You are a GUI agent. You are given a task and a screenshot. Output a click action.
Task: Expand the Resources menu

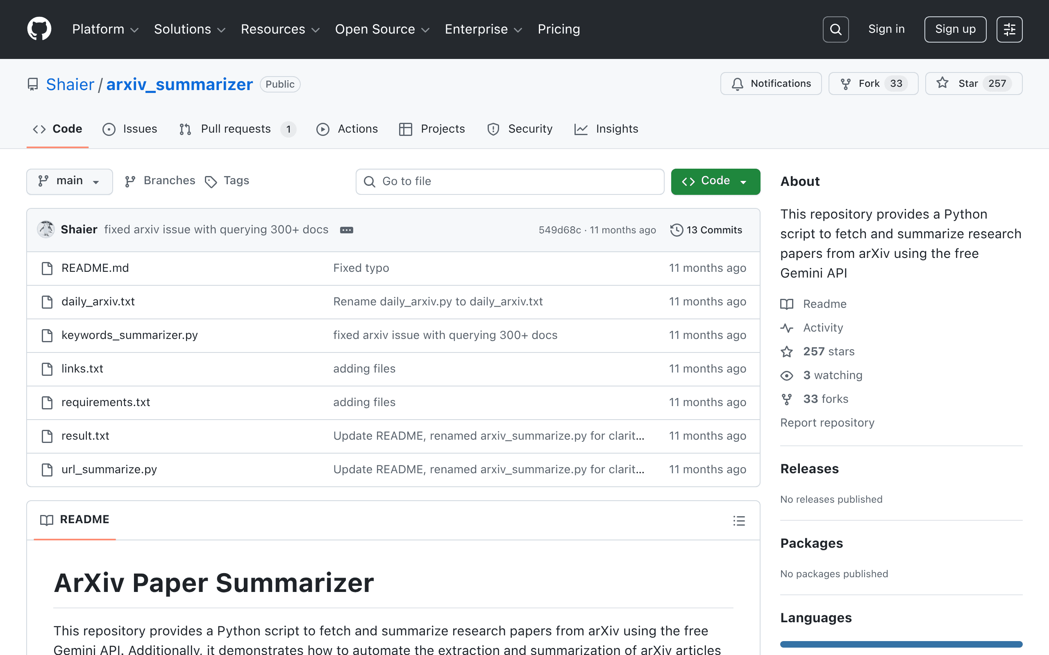pos(280,29)
